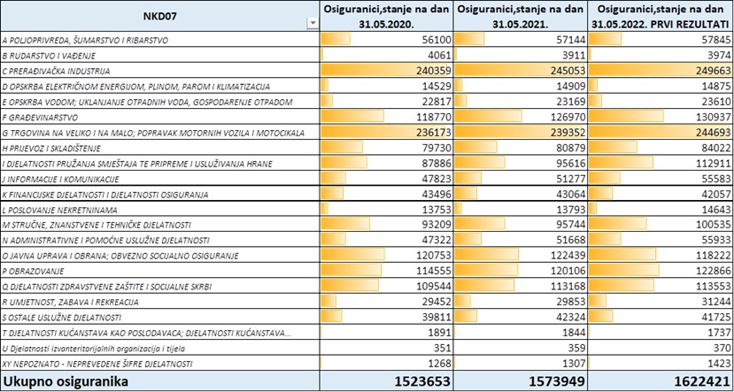Select the 31.05.2021 column header

[521, 16]
